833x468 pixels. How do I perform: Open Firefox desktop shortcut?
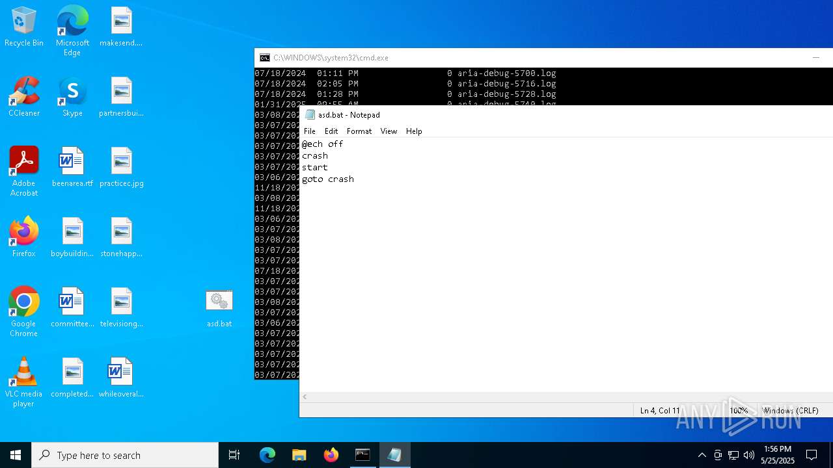pyautogui.click(x=24, y=237)
